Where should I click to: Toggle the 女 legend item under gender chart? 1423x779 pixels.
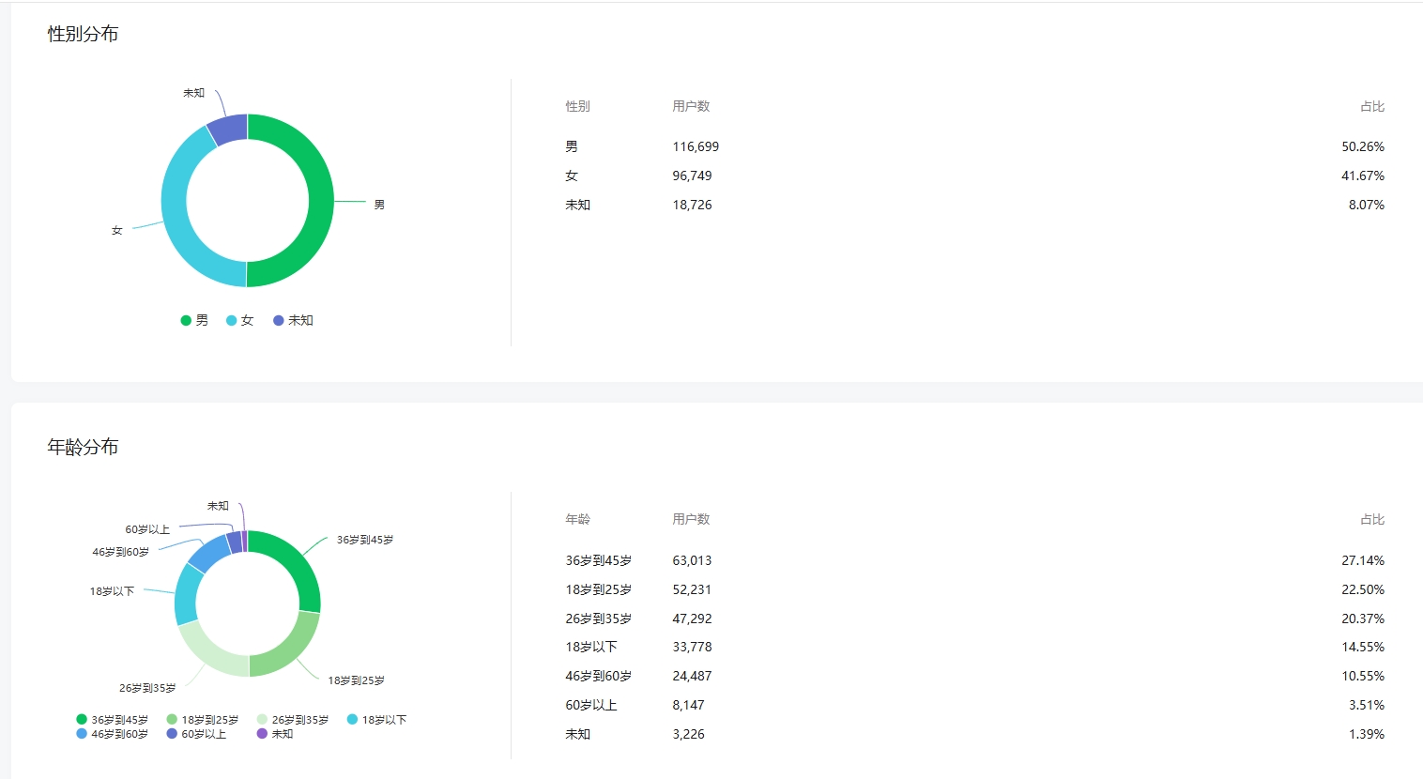click(x=240, y=320)
